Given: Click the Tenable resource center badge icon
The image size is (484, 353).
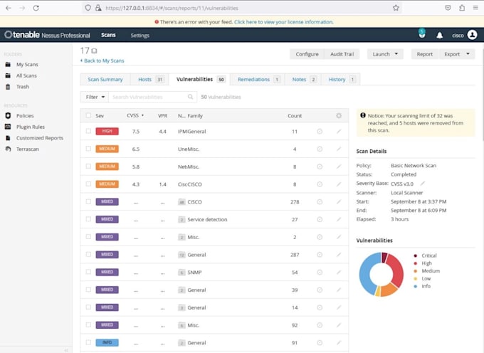Looking at the screenshot, I should coord(422,33).
